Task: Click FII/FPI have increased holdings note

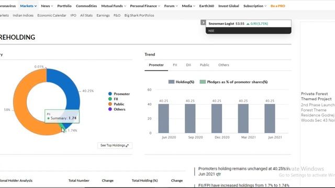Action: (x=244, y=185)
